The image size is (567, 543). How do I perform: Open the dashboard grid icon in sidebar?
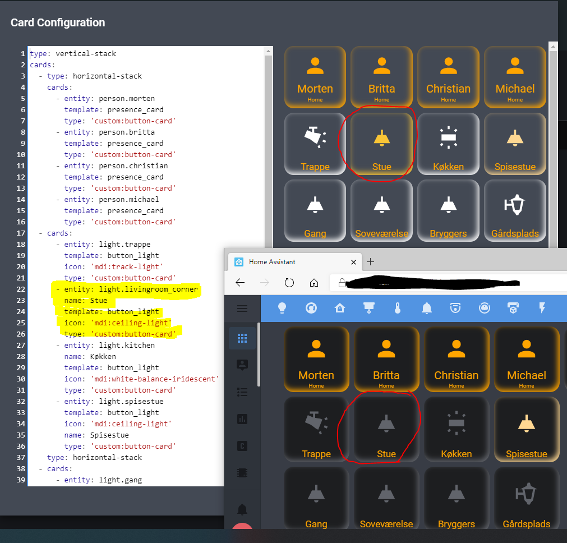(x=242, y=338)
